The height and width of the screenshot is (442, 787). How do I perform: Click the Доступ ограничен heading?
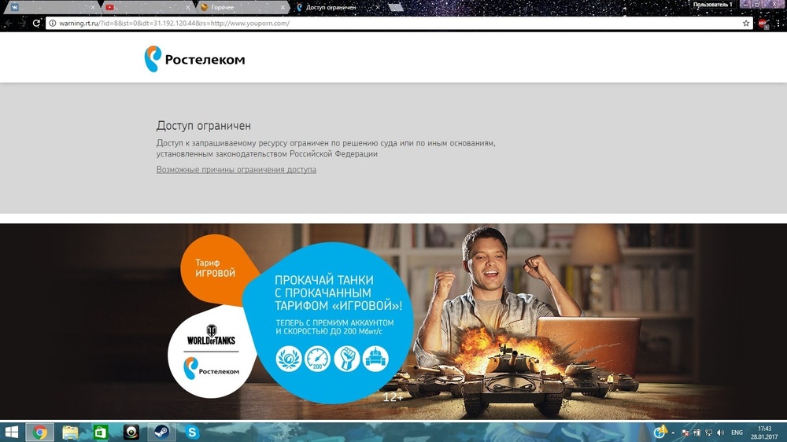click(203, 125)
